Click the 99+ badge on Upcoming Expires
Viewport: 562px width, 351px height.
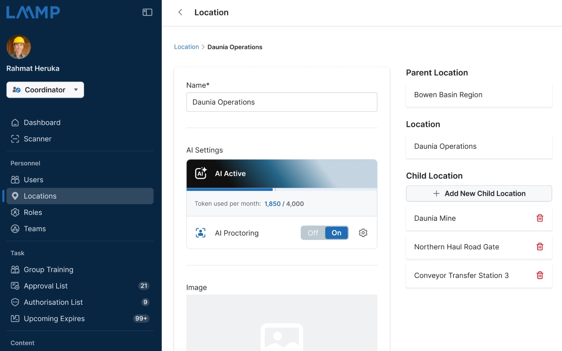click(141, 318)
